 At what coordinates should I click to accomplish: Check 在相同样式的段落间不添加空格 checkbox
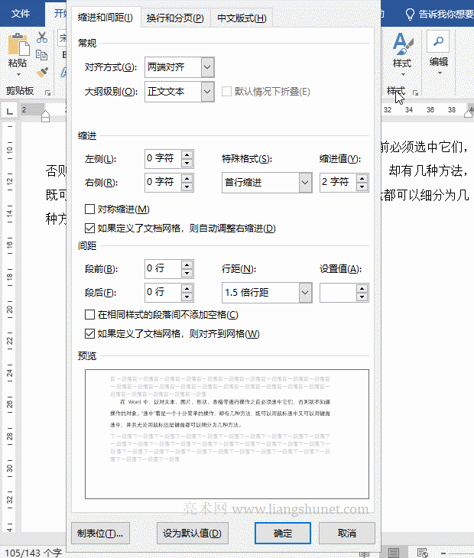pos(90,315)
